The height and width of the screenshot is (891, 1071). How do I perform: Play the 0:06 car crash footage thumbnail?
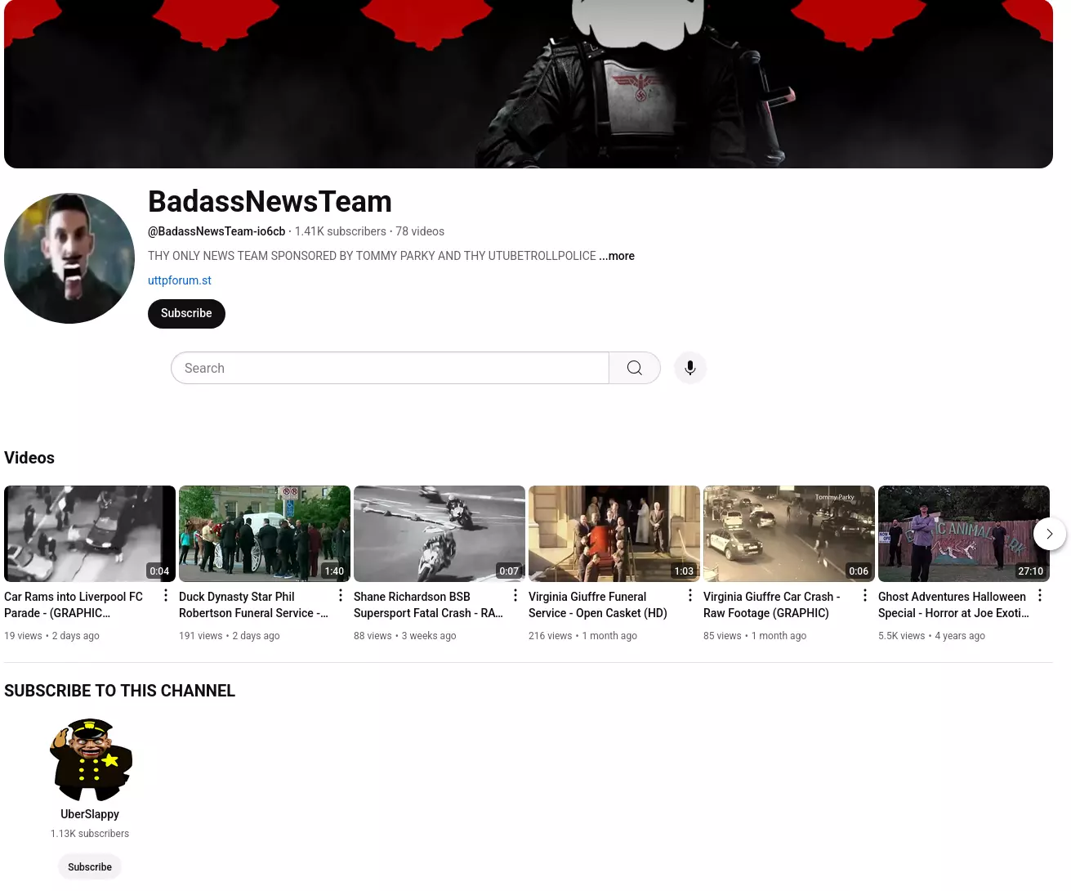(x=789, y=534)
